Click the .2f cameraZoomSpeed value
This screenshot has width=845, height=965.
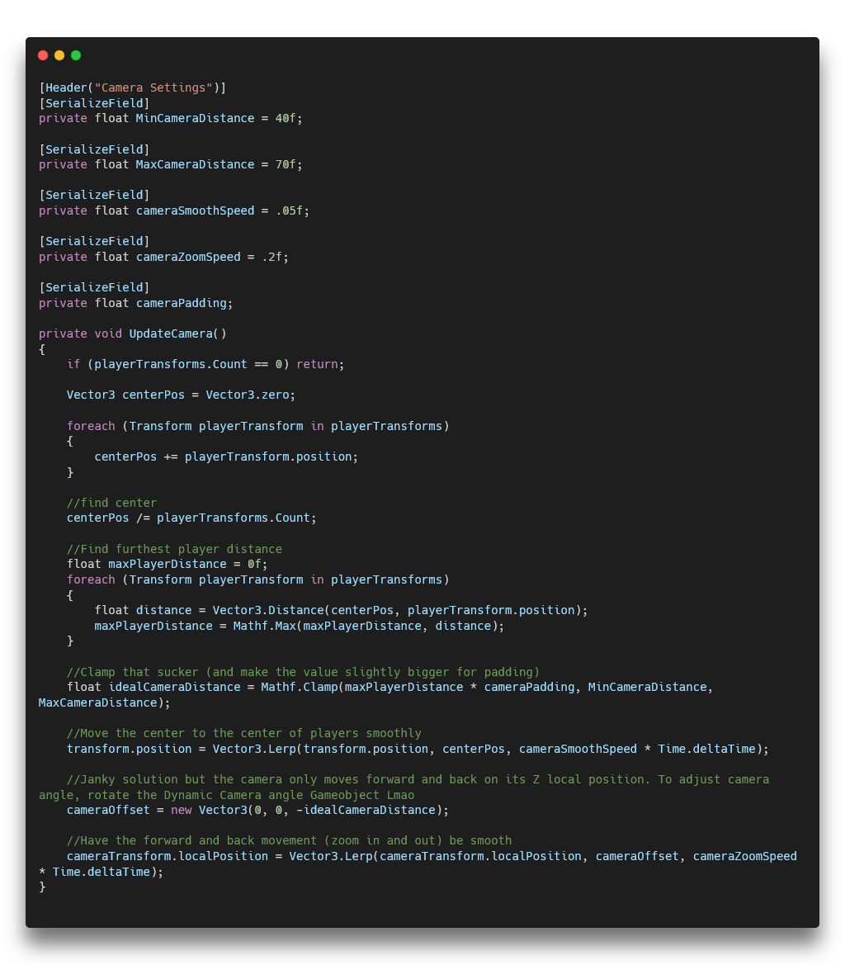tap(271, 257)
